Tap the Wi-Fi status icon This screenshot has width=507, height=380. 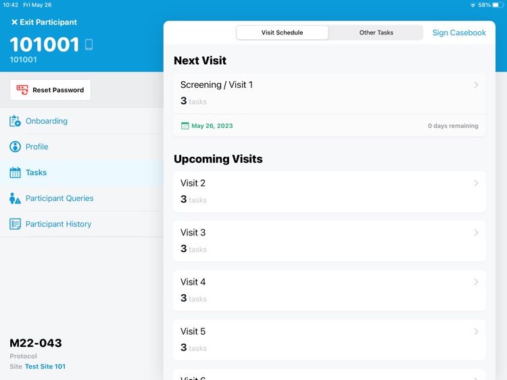tap(473, 5)
